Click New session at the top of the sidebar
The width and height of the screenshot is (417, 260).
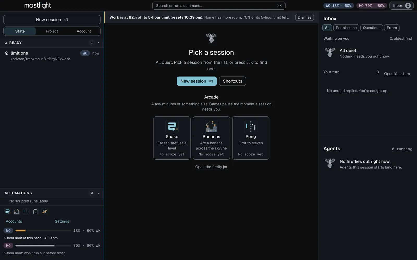pos(52,20)
